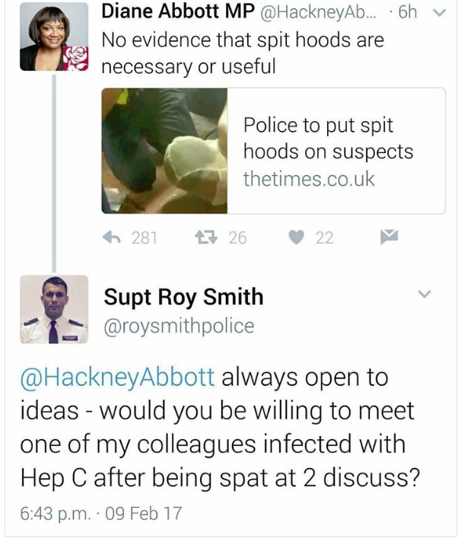The width and height of the screenshot is (461, 545).
Task: Click the reply arrow icon under Diane Abbott's tweet
Action: [x=112, y=237]
